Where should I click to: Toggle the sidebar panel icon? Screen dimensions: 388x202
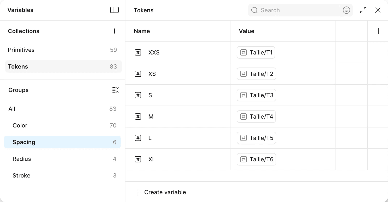click(114, 10)
